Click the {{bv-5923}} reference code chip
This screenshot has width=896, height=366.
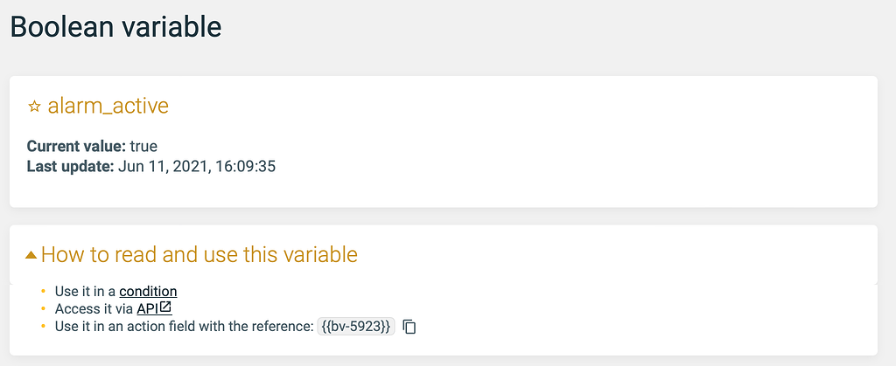[x=356, y=327]
